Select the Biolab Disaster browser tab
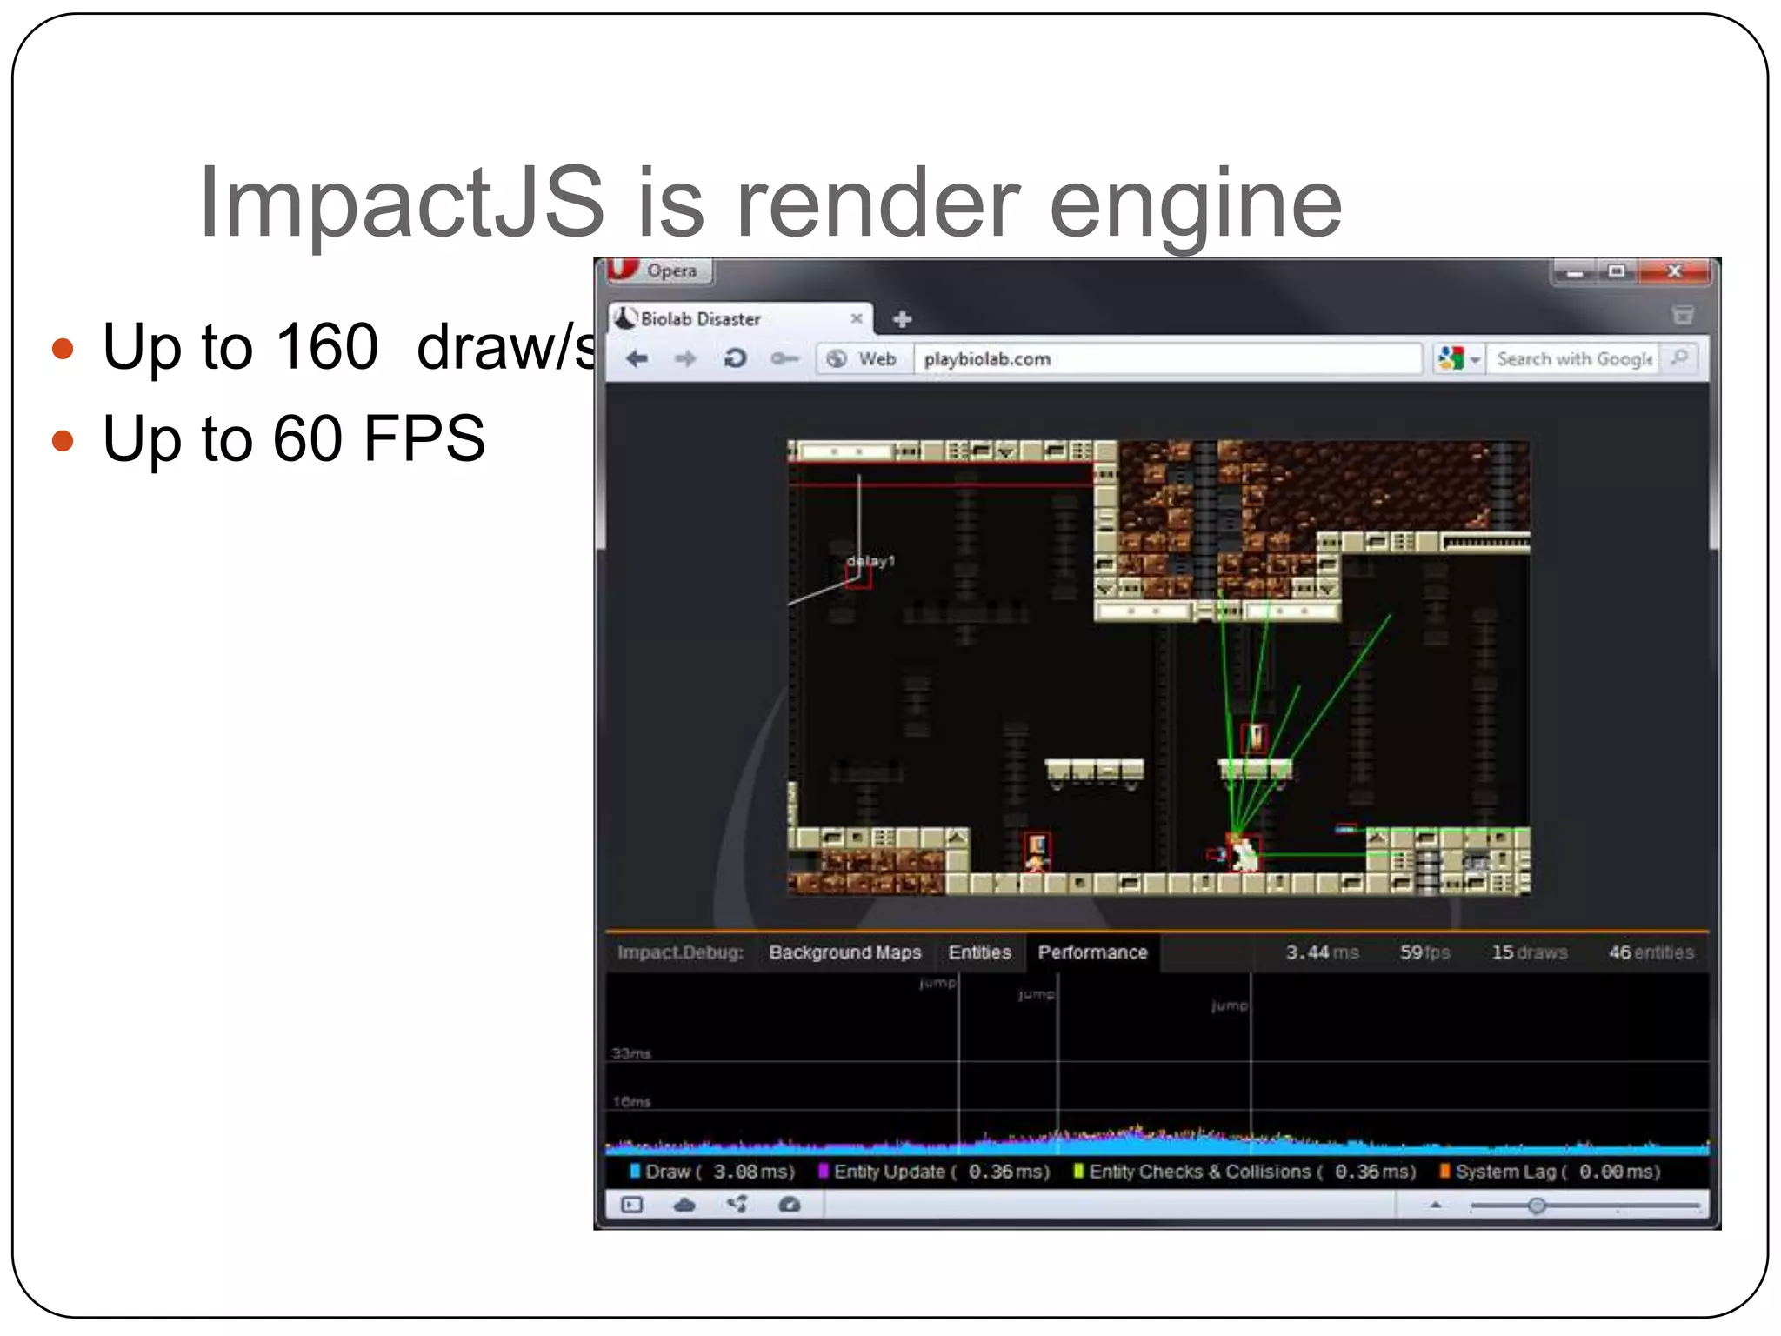Viewport: 1781px width, 1336px height. point(739,319)
